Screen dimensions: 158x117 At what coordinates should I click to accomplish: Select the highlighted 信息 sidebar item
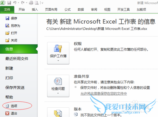19,49
